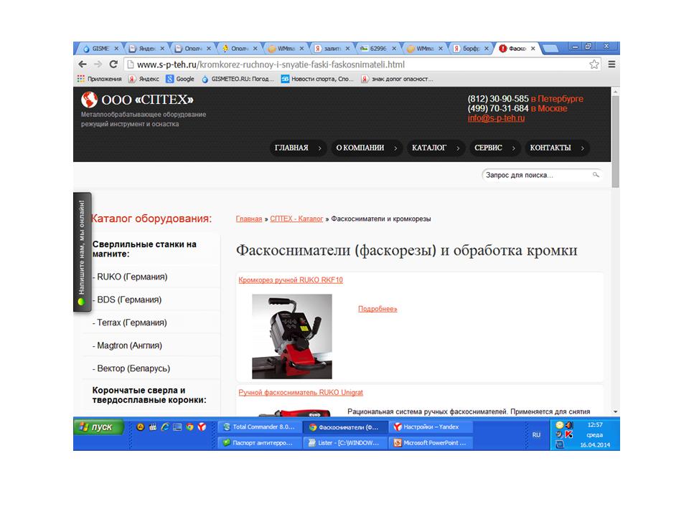Switch to the GISME browser tab
Image resolution: width=689 pixels, height=516 pixels.
coord(100,48)
